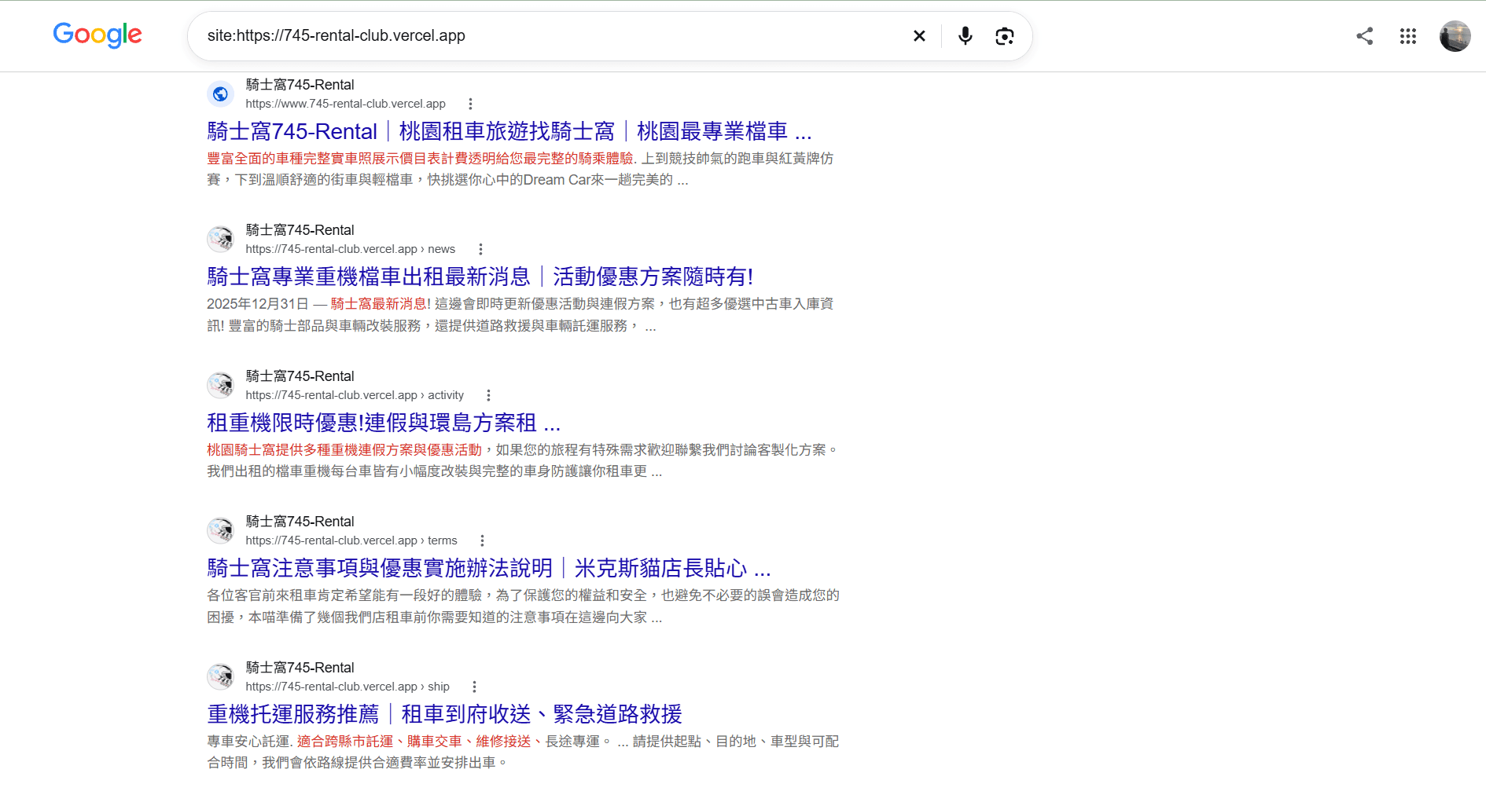This screenshot has width=1486, height=806.
Task: Open the Google account profile avatar
Action: [1455, 36]
